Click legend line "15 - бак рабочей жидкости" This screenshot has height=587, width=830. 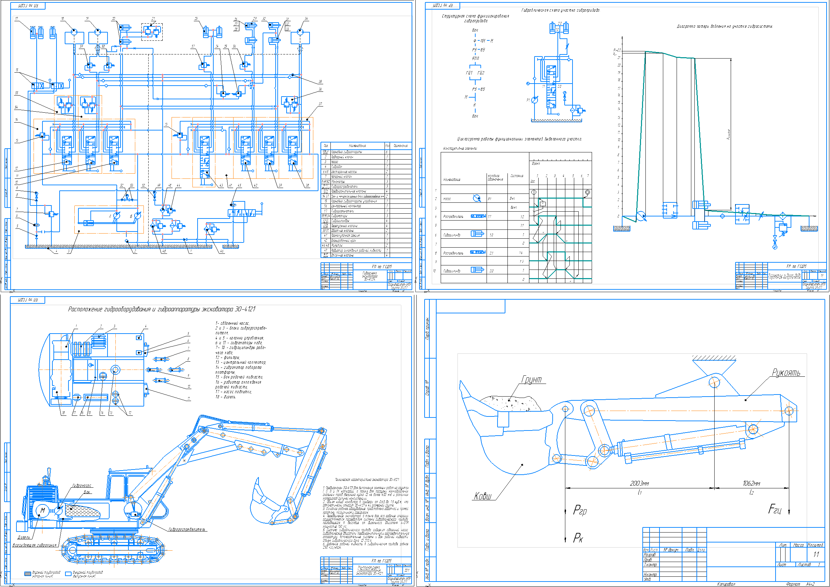pyautogui.click(x=239, y=377)
